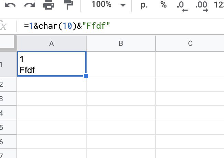The image size is (224, 158).
Task: Click the formula bar input text
Action: click(69, 26)
